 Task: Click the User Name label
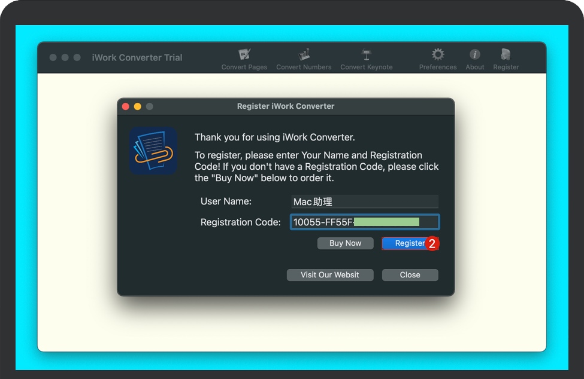pos(226,201)
